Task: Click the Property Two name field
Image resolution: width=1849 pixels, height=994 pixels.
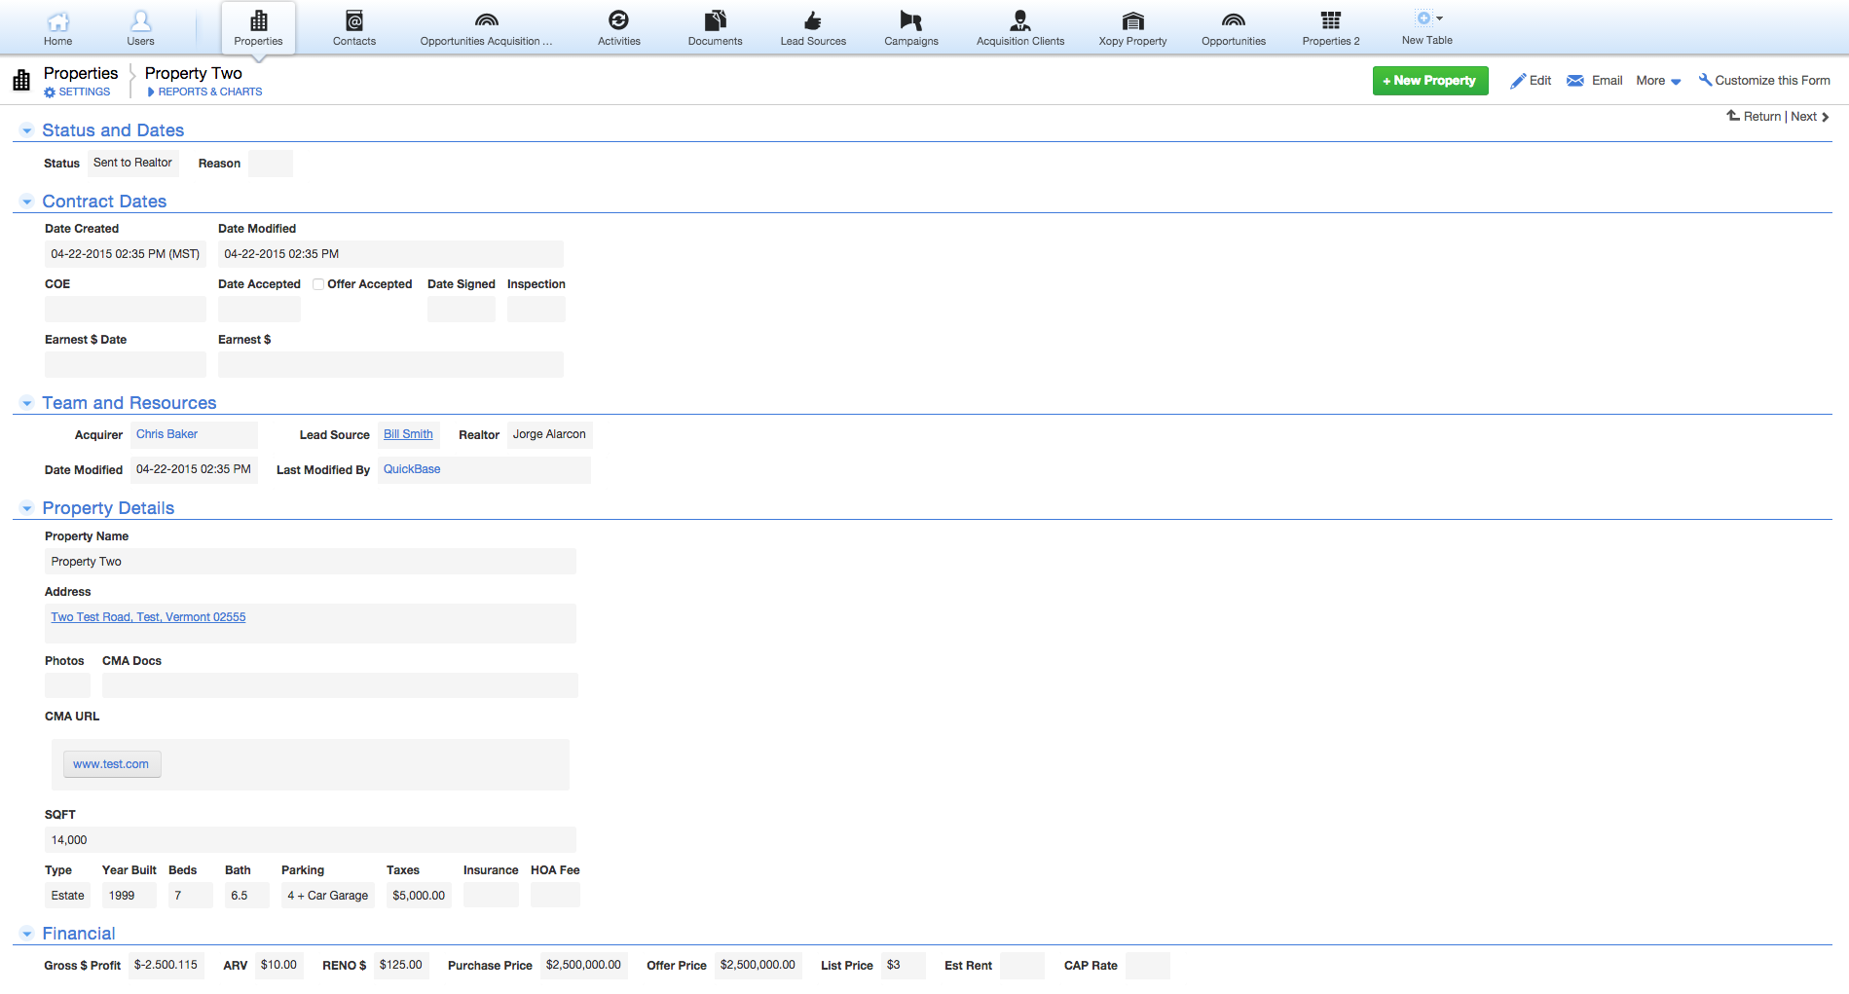Action: pyautogui.click(x=311, y=562)
